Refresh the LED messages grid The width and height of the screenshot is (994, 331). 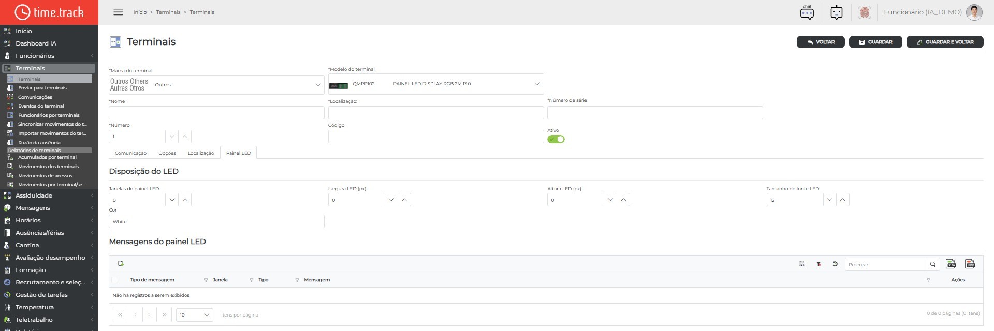[x=835, y=264]
